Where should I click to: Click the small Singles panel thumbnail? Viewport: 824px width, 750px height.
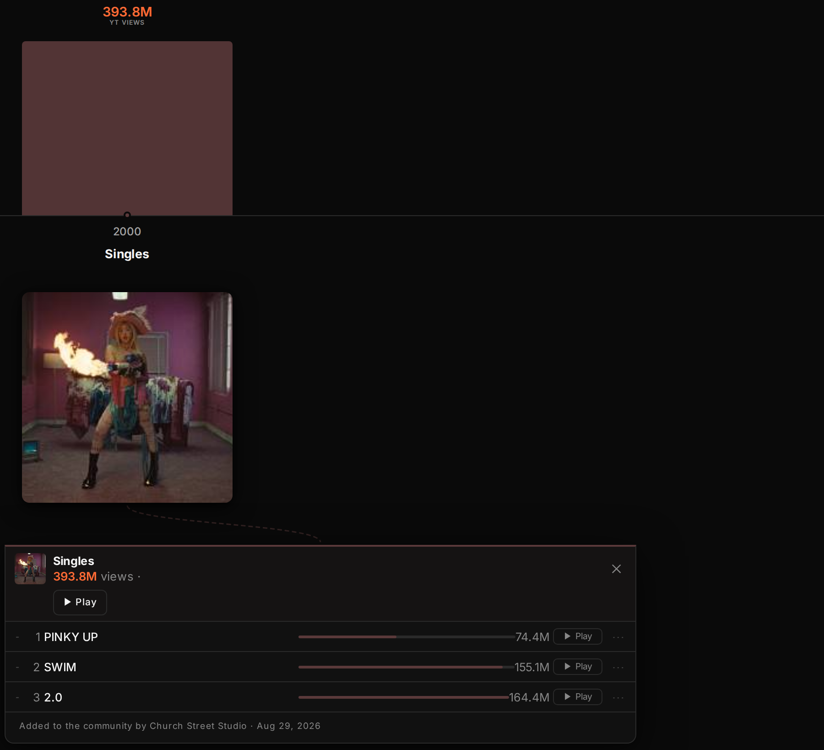tap(30, 569)
